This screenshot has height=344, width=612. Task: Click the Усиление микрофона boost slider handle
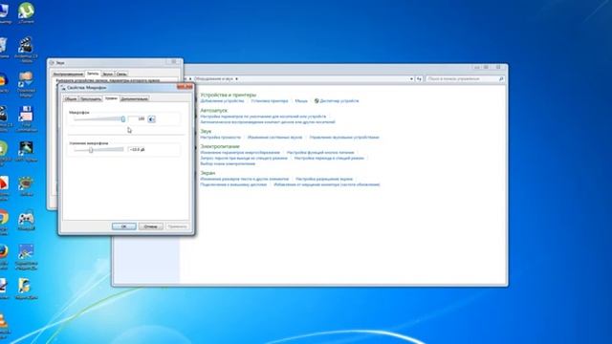[91, 150]
